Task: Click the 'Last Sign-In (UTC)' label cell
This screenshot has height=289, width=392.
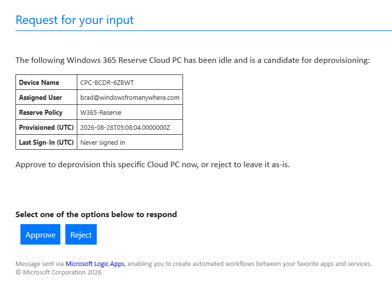Action: coord(46,142)
